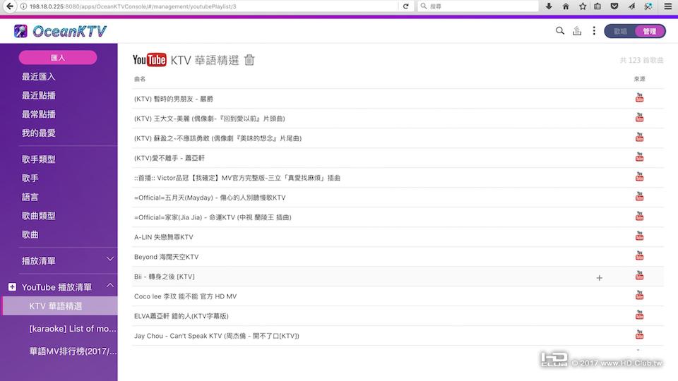Open 最常點播 in the sidebar
The image size is (678, 381).
[38, 114]
